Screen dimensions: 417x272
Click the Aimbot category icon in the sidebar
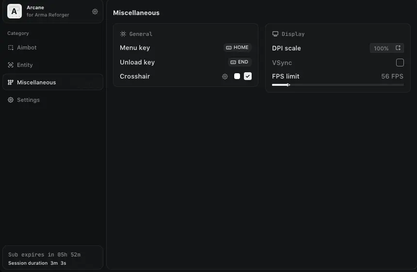click(11, 48)
